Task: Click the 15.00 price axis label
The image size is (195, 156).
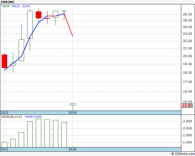Action: pos(188,102)
